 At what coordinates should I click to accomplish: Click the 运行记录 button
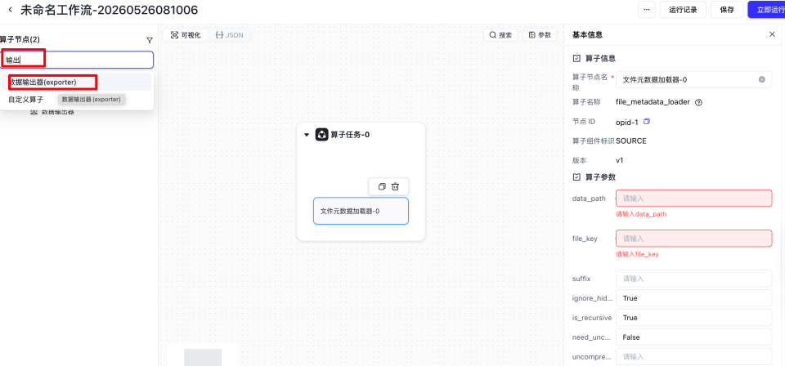[x=683, y=10]
